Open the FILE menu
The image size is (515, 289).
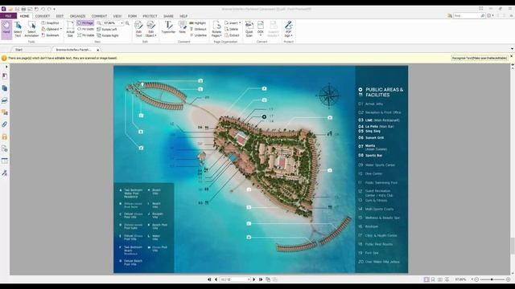pos(8,16)
